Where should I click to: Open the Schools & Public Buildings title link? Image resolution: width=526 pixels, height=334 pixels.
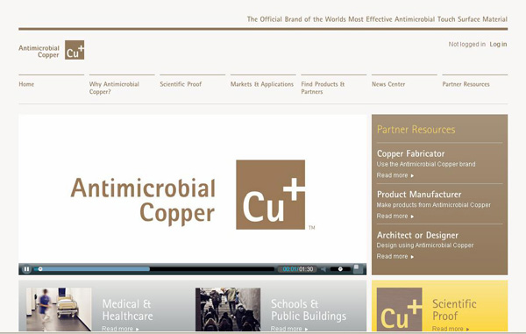[309, 309]
